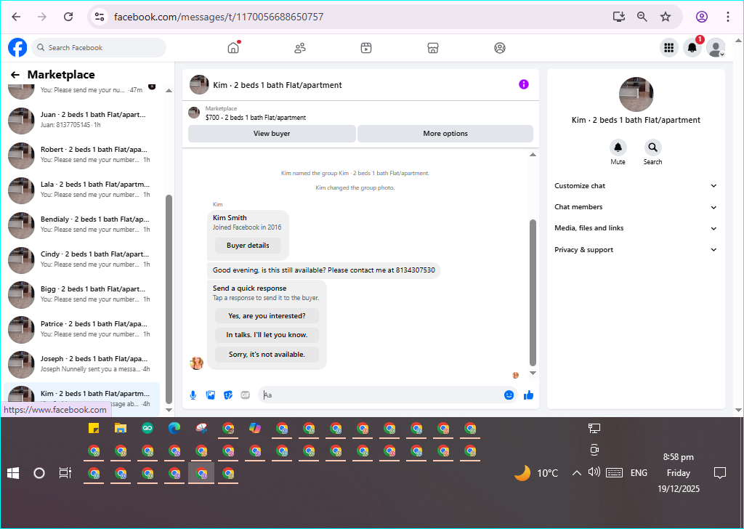Image resolution: width=744 pixels, height=529 pixels.
Task: Send a thumbs-up like
Action: tap(529, 395)
